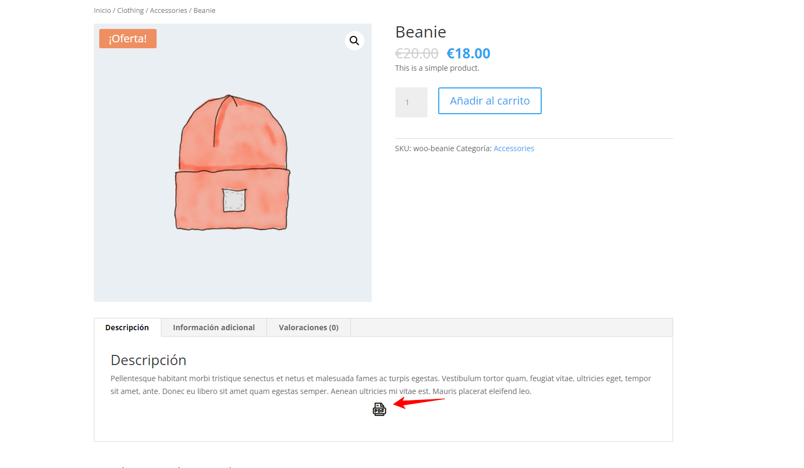Screen dimensions: 804x468
Task: Focus the quantity input field
Action: point(411,102)
